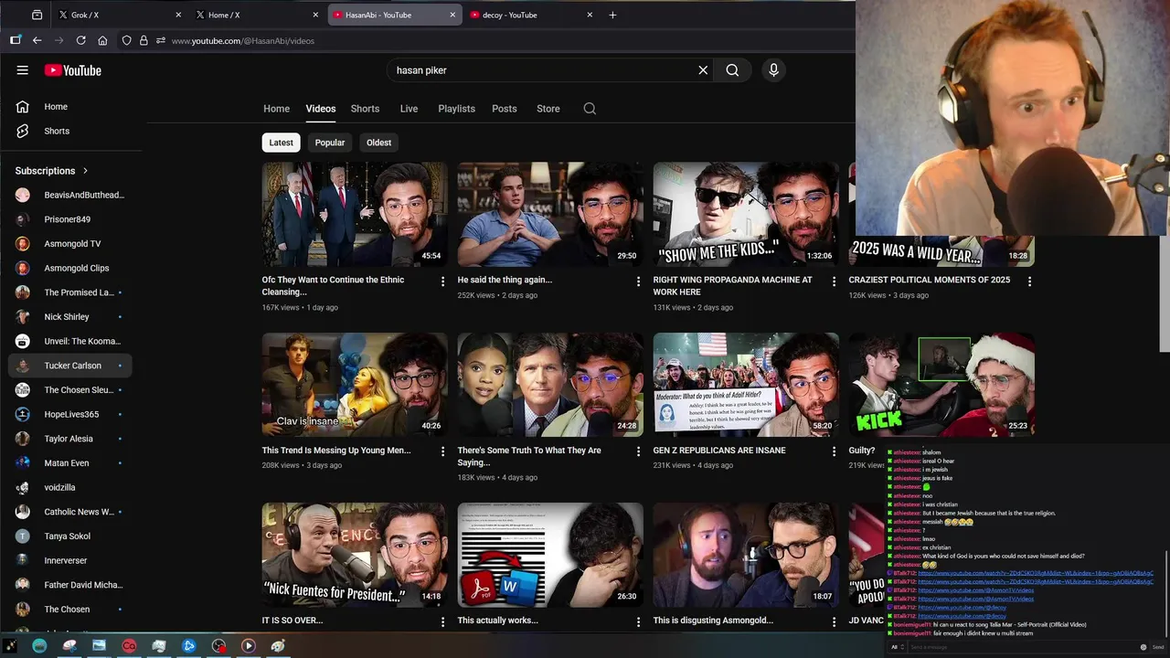The width and height of the screenshot is (1170, 658).
Task: Open the 'SHOW ME THE KIDS' video thumbnail
Action: point(746,215)
